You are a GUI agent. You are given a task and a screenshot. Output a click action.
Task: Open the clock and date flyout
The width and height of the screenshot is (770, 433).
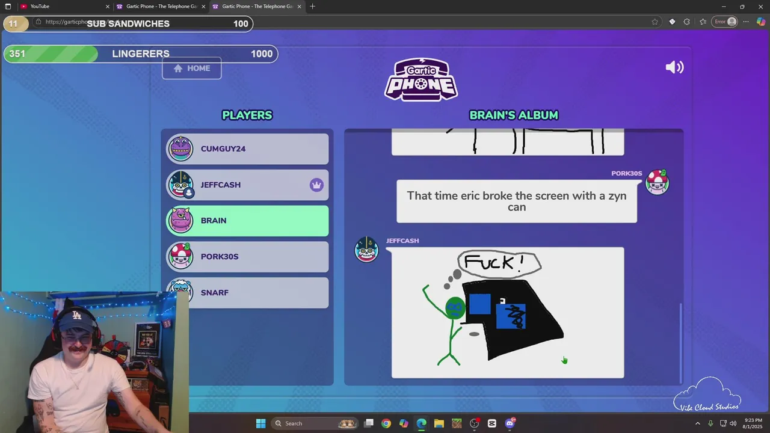pyautogui.click(x=753, y=423)
